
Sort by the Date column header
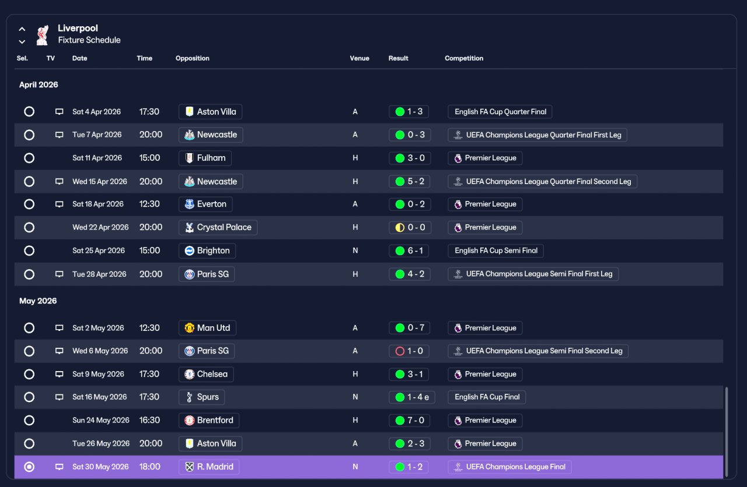(x=80, y=58)
